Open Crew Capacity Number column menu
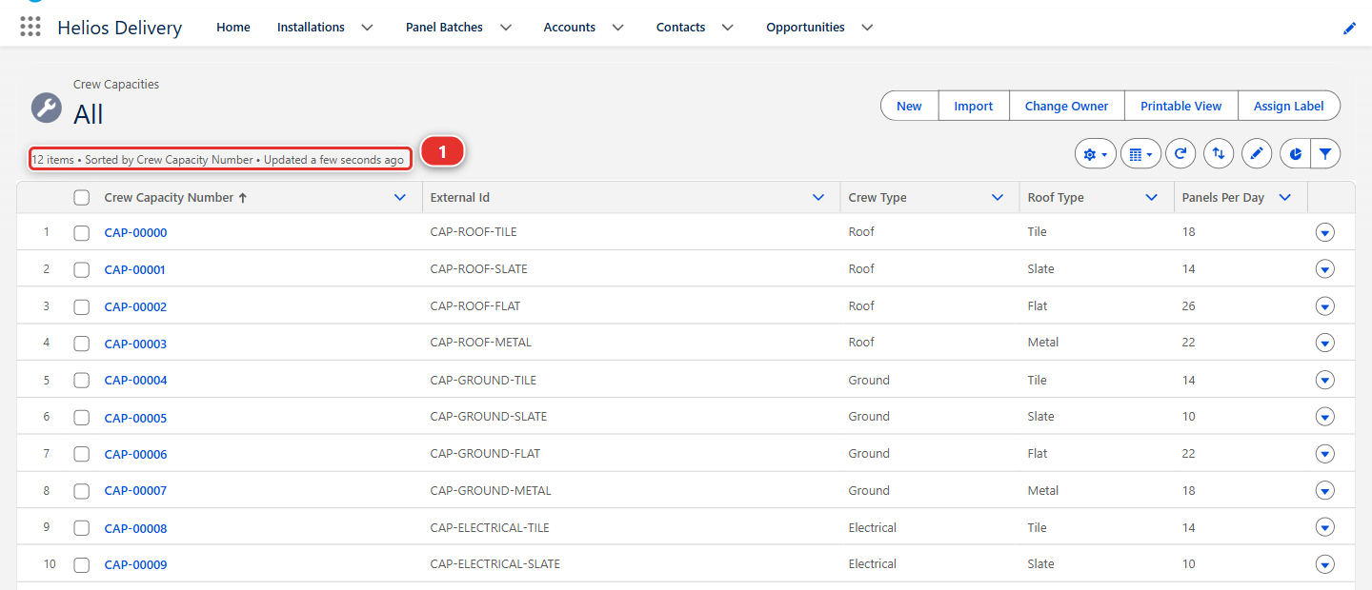 click(x=400, y=198)
